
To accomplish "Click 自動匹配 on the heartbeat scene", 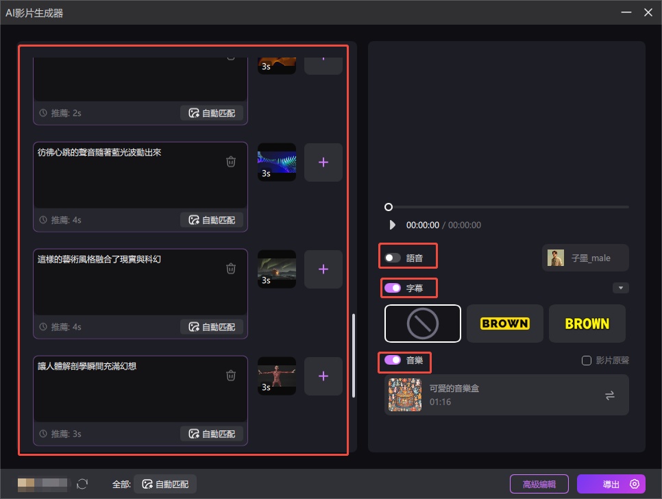I will click(212, 219).
